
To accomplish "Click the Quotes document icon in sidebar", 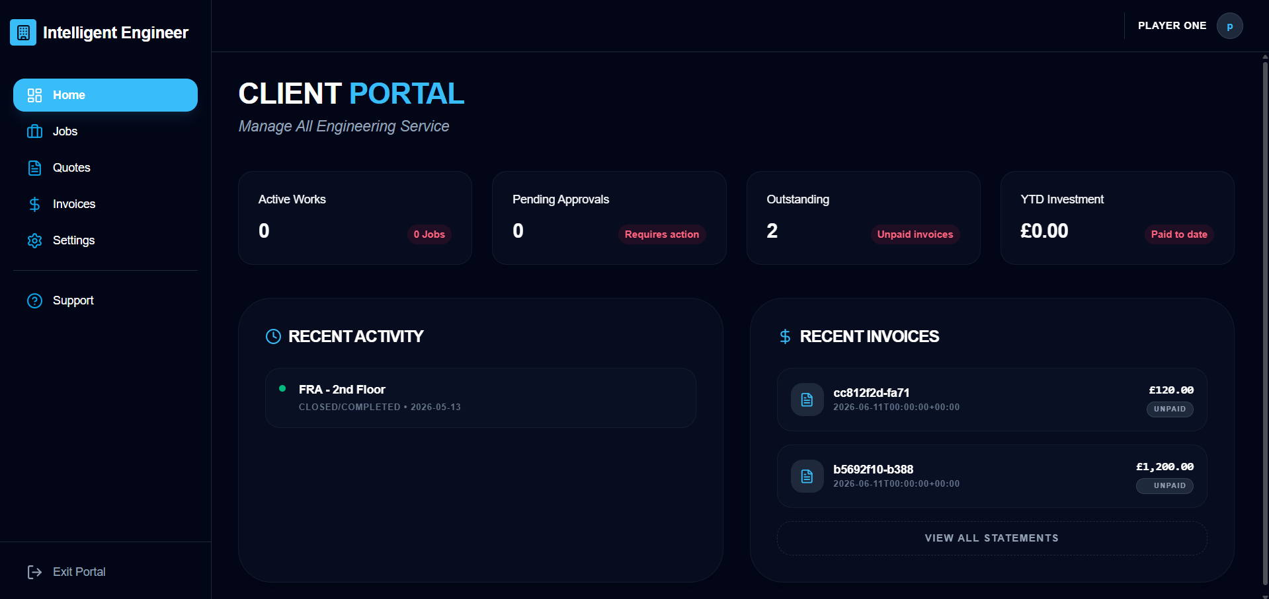I will coord(34,168).
